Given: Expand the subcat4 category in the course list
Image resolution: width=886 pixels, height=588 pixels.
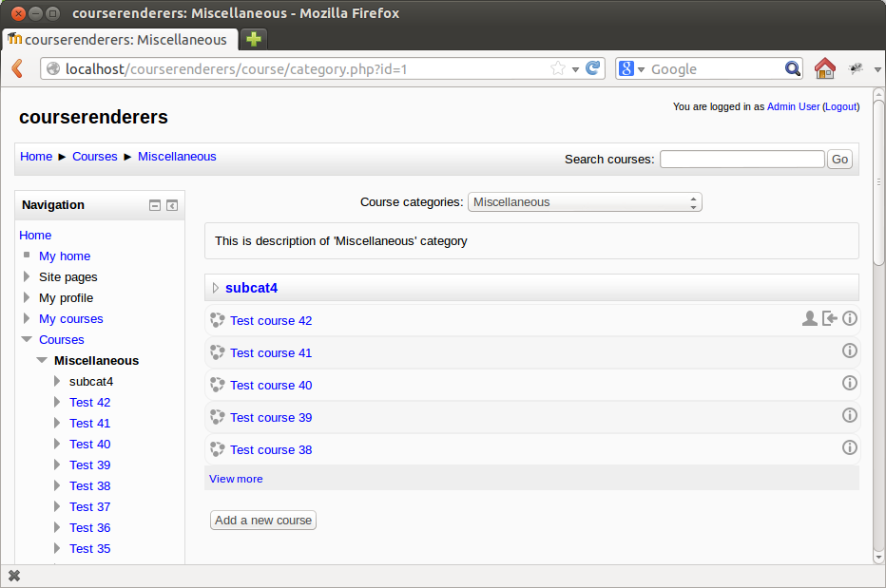Looking at the screenshot, I should pyautogui.click(x=215, y=288).
